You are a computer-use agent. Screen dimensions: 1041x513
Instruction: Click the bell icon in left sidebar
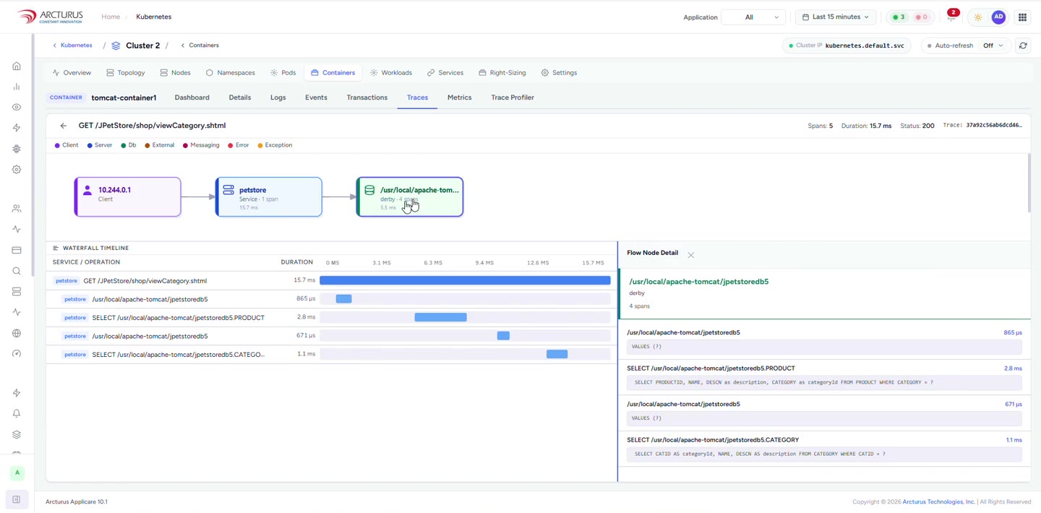pos(17,413)
